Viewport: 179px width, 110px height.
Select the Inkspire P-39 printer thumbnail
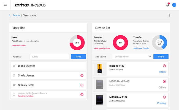(x=99, y=69)
